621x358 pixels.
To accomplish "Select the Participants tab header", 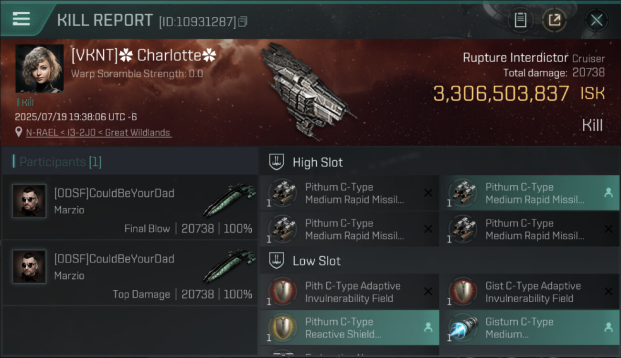I will click(60, 162).
